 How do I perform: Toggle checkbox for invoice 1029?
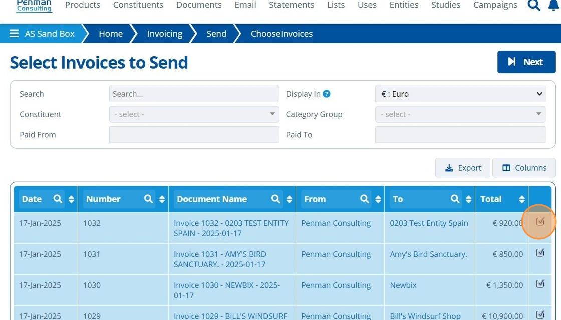540,315
